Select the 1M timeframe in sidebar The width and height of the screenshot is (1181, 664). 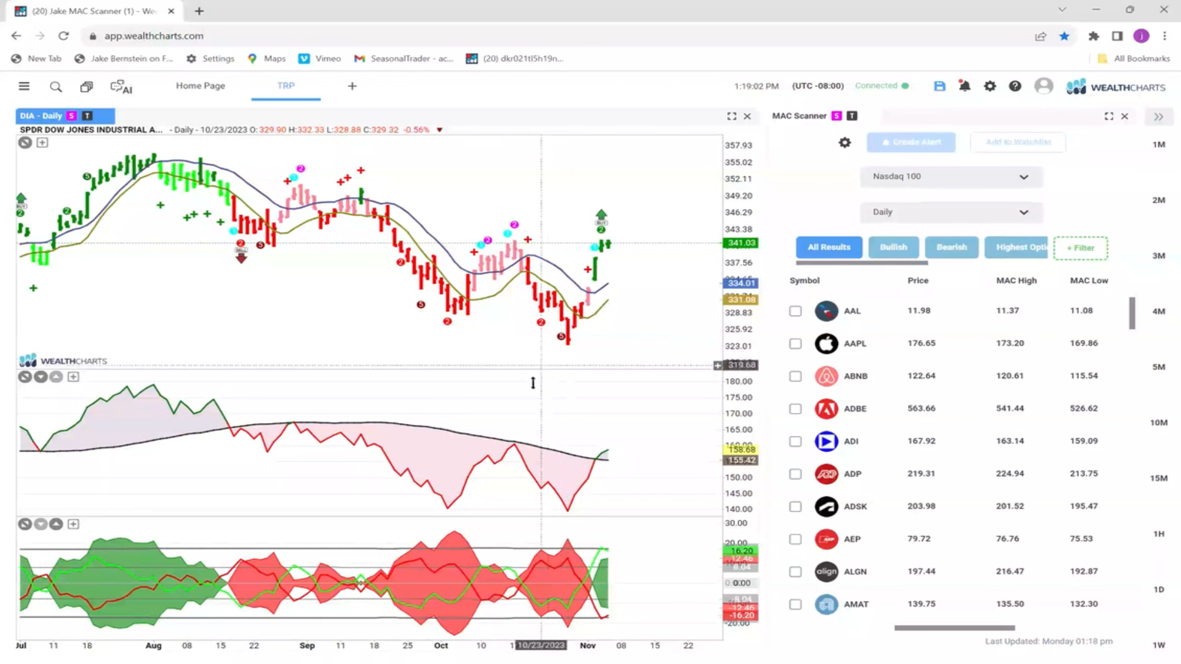click(1159, 144)
